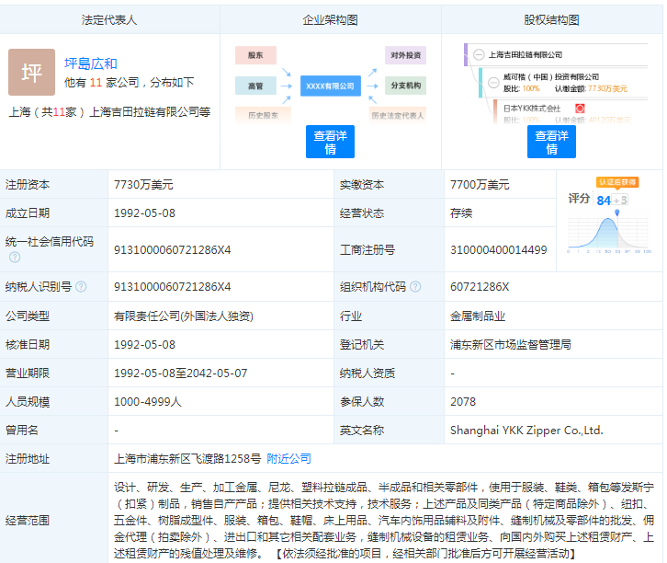Collapse 威可楷（中国）投资有限公司 node
The image size is (667, 563).
[493, 83]
